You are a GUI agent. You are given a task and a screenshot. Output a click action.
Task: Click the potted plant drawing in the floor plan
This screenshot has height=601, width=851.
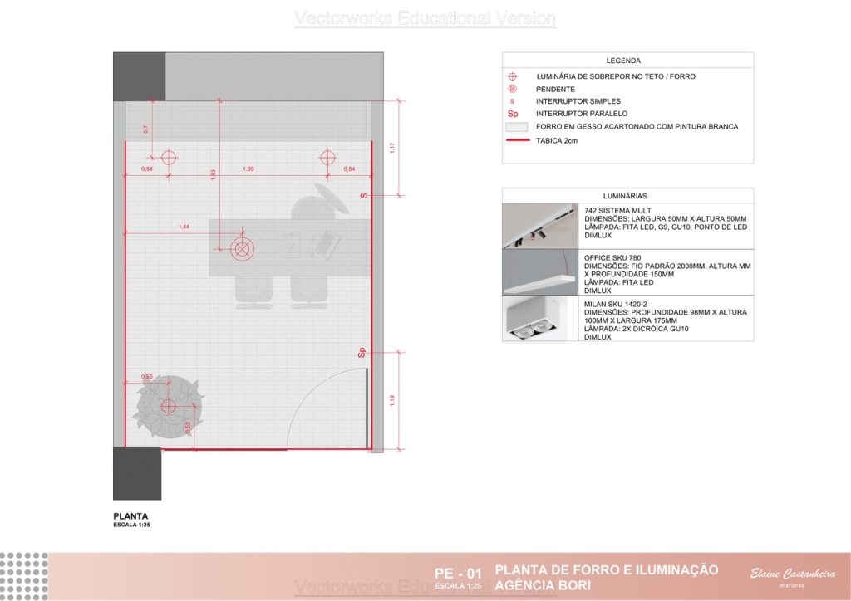point(167,407)
